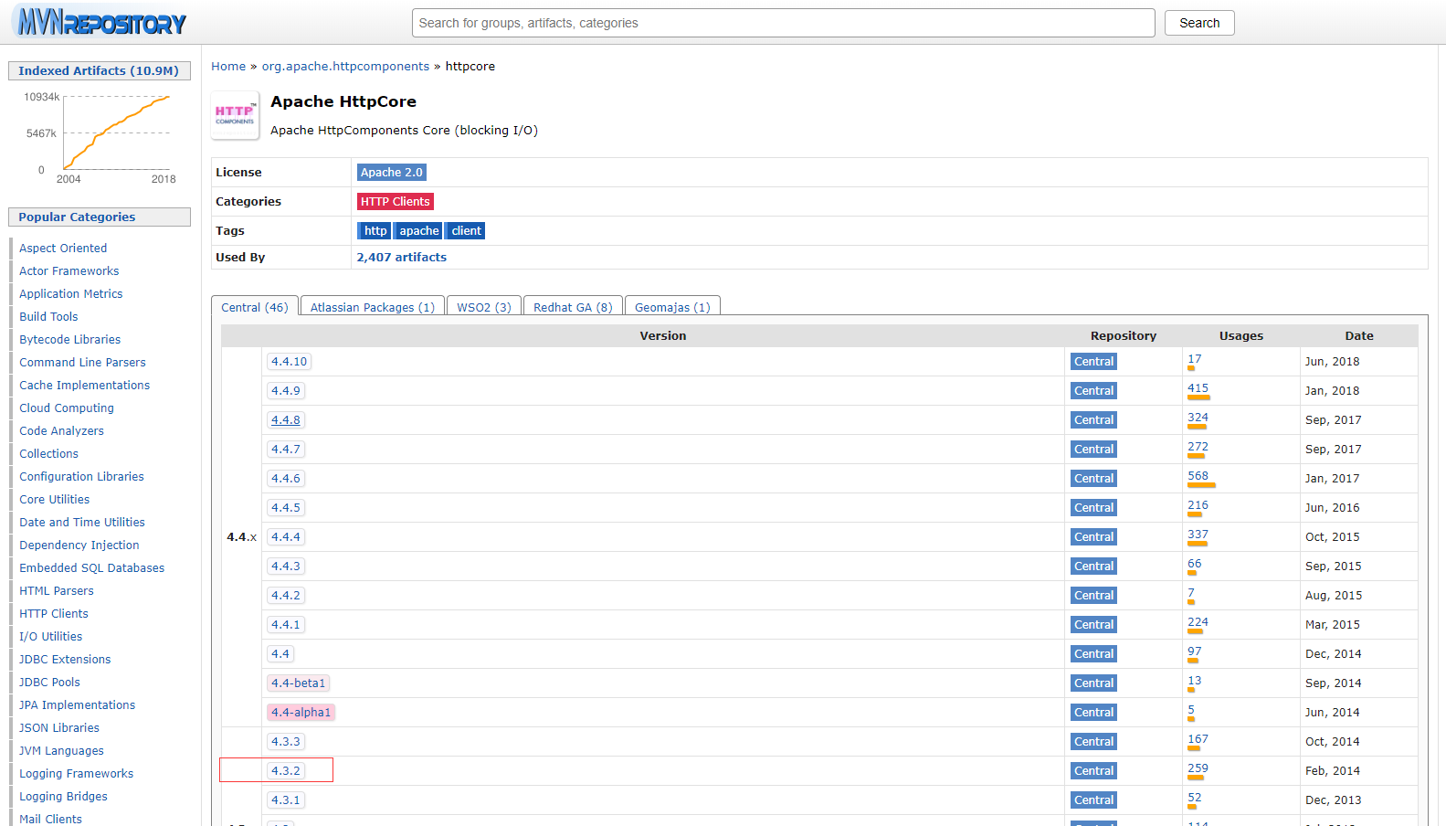Open the Aspect Oriented category
Image resolution: width=1446 pixels, height=826 pixels.
coord(63,249)
